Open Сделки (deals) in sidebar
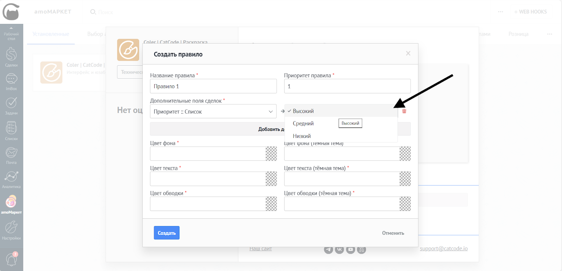Viewport: 562px width, 271px height. pos(11,57)
